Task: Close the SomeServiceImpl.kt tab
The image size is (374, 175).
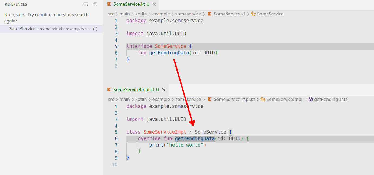Action: pyautogui.click(x=163, y=90)
